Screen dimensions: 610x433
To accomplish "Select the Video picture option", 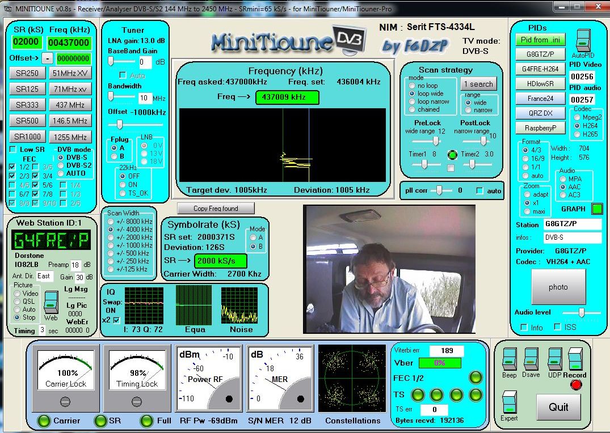I will pyautogui.click(x=17, y=294).
